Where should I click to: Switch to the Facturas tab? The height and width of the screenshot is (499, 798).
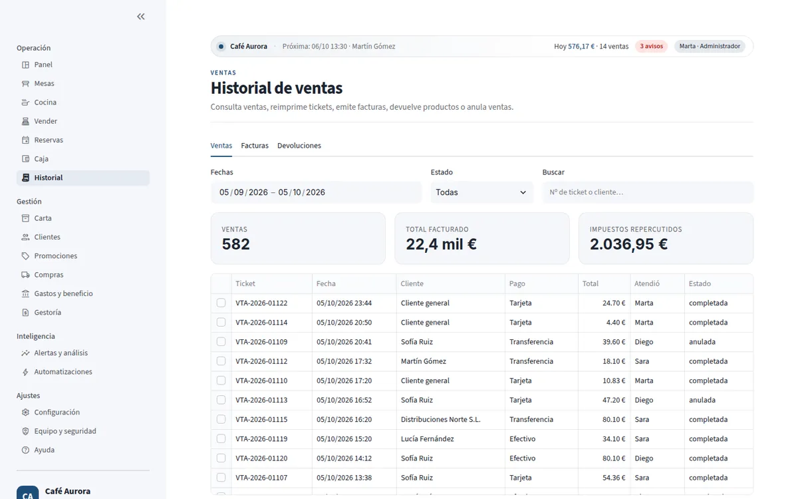[x=255, y=146]
